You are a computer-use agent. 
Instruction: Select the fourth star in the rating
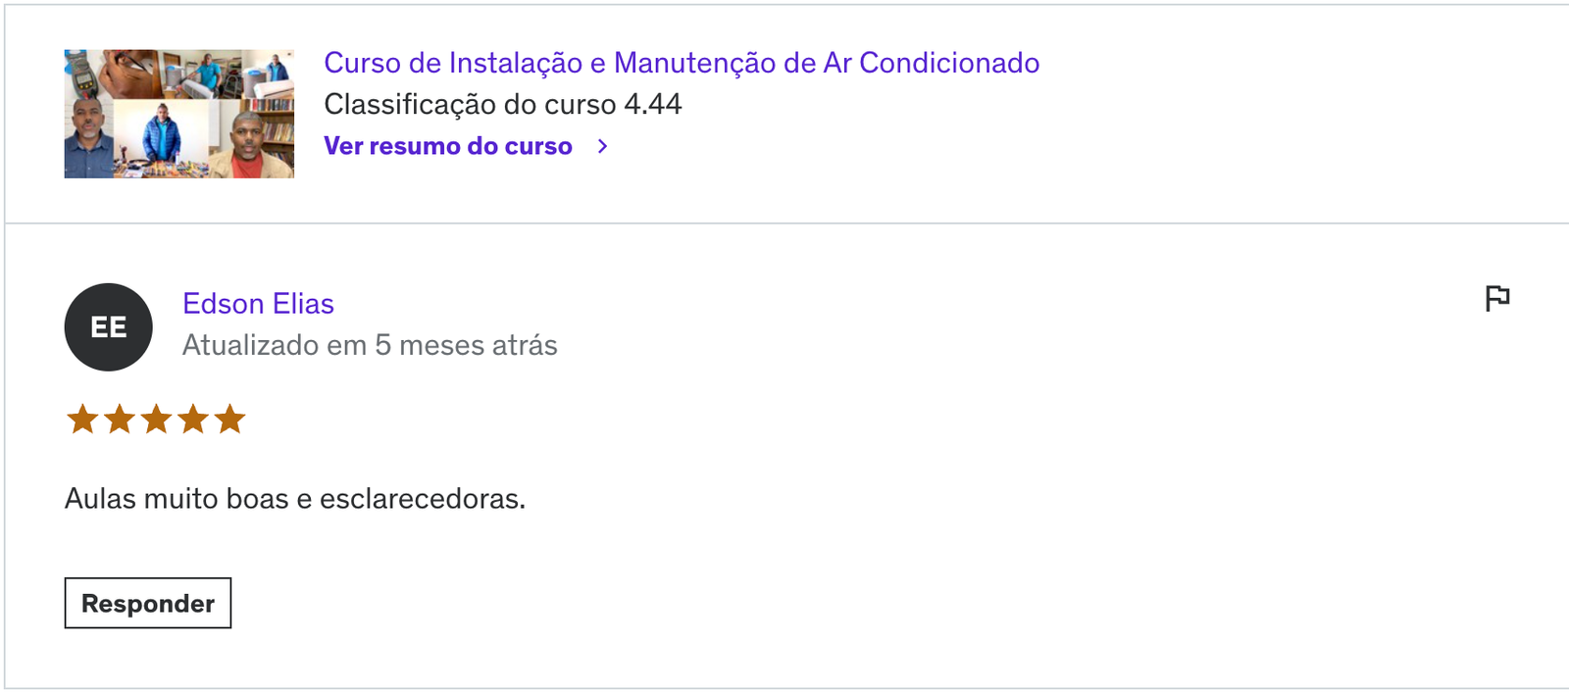(x=193, y=420)
